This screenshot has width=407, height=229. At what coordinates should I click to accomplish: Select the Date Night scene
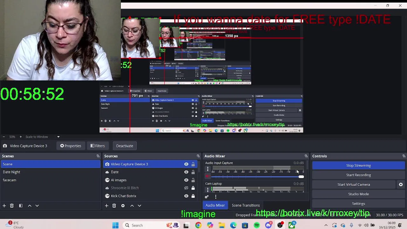pos(50,172)
